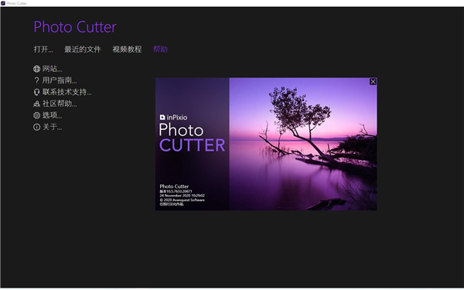This screenshot has height=290, width=464.
Task: Click the gear icon beside 选项
Action: click(36, 115)
